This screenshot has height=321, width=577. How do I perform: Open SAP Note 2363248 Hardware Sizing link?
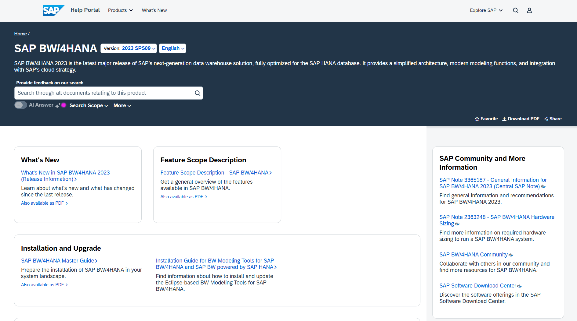click(x=497, y=220)
